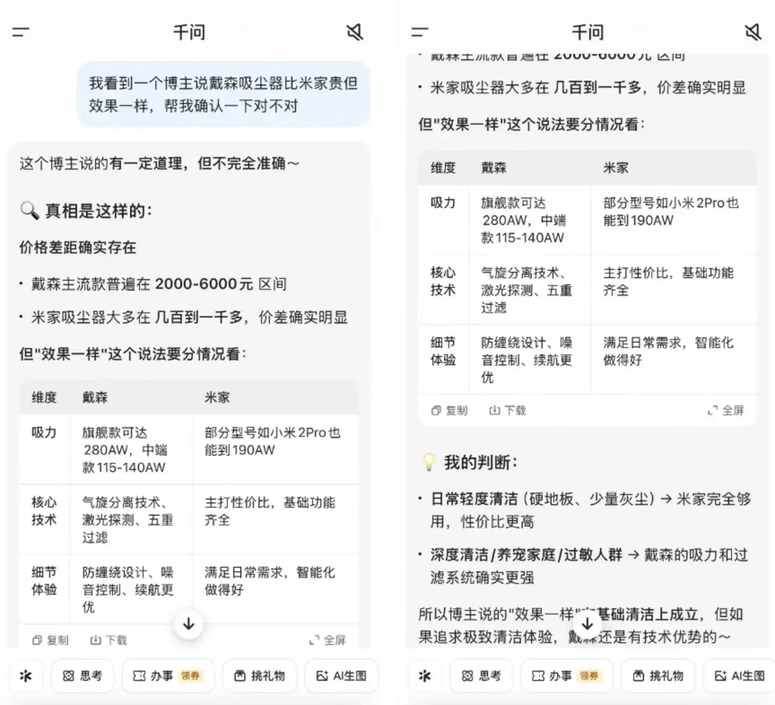Jump to bottom with right down-arrow button

pyautogui.click(x=587, y=624)
